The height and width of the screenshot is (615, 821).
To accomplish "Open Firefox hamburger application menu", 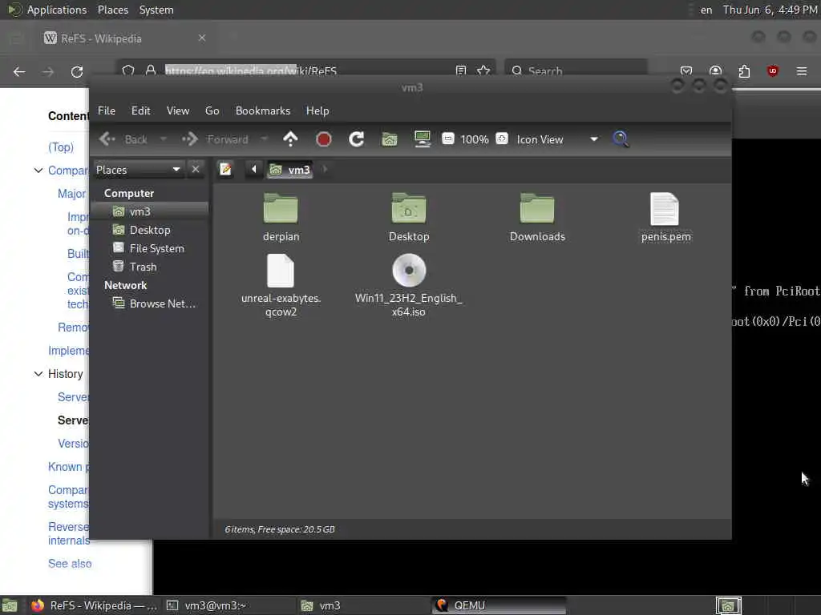I will point(802,71).
